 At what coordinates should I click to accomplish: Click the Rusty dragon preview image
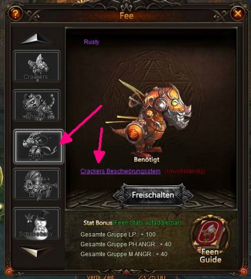[x=151, y=118]
